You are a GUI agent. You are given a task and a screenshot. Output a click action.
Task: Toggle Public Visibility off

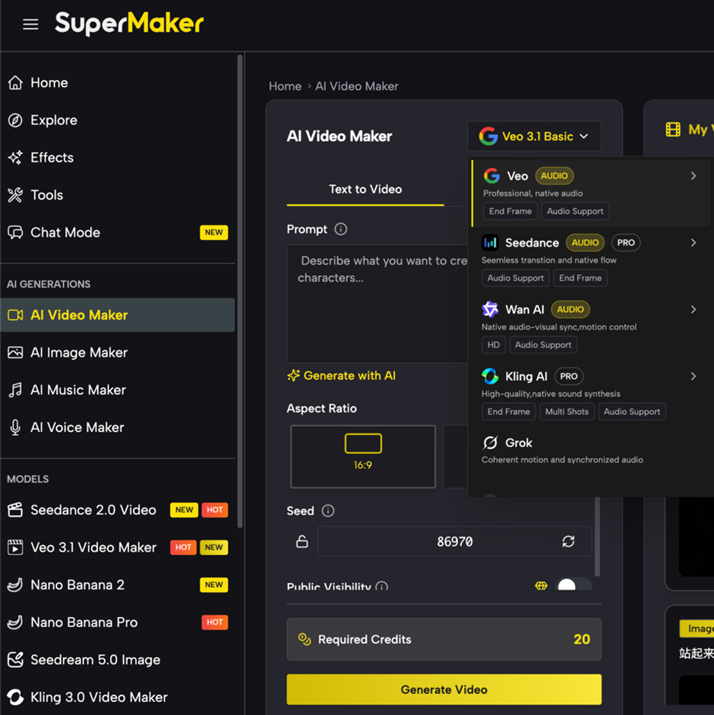coord(575,584)
